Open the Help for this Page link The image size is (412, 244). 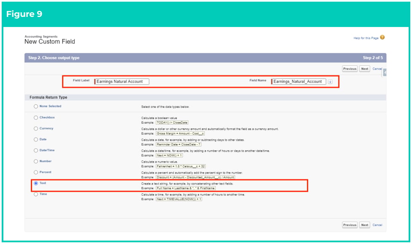[366, 38]
